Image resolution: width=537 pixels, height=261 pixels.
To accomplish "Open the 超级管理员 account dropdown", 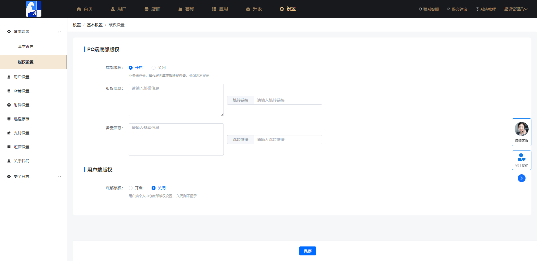I will (516, 9).
